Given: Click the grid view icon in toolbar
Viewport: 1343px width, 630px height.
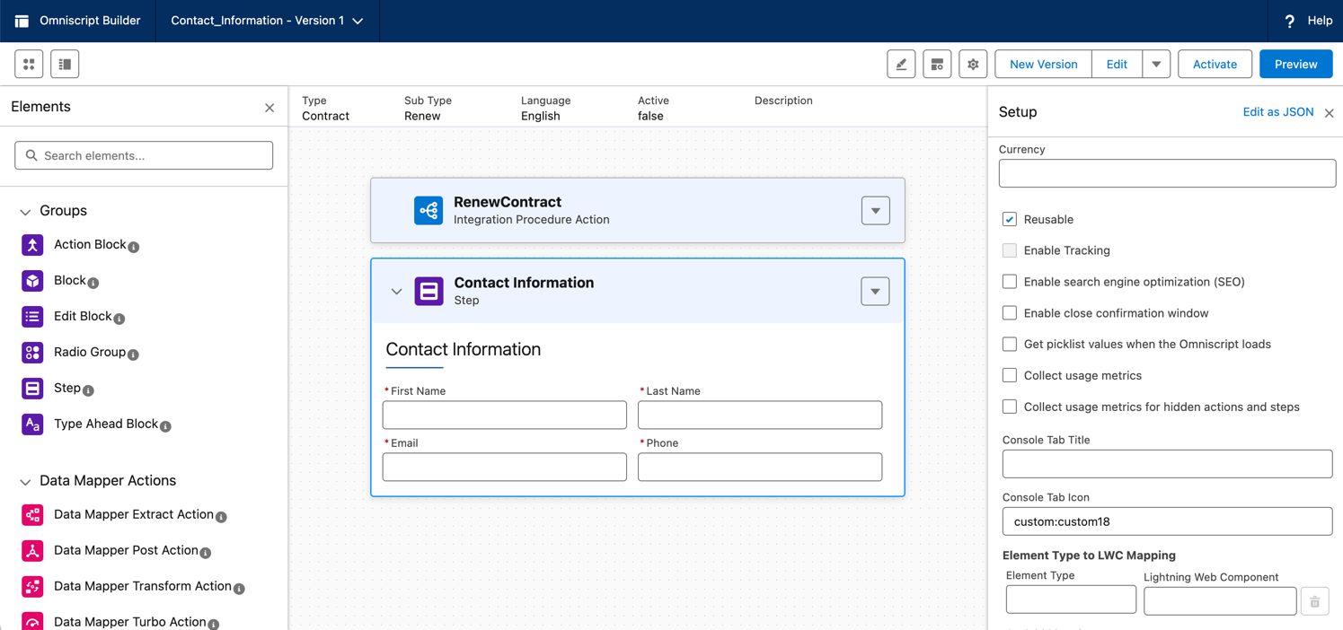Looking at the screenshot, I should pos(29,65).
